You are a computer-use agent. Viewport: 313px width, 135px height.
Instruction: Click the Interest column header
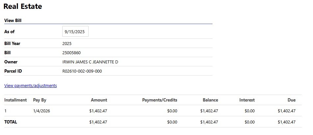pos(247,100)
